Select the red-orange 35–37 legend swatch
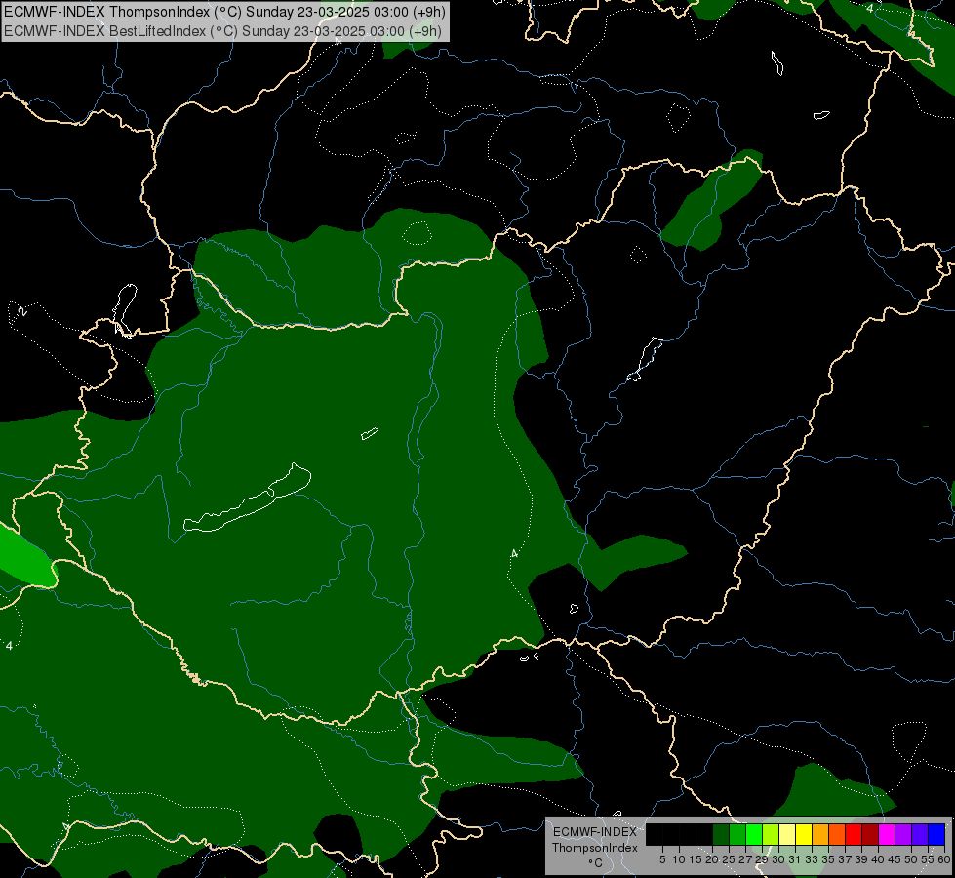 pos(837,834)
